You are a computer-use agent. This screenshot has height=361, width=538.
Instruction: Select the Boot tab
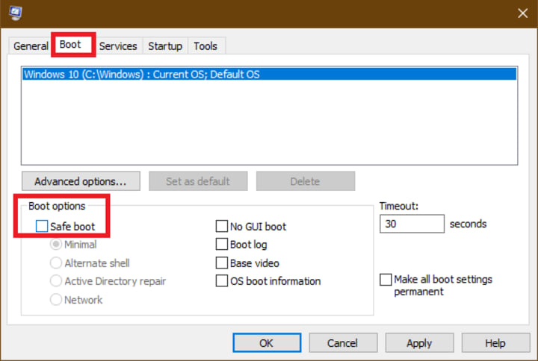pyautogui.click(x=71, y=45)
